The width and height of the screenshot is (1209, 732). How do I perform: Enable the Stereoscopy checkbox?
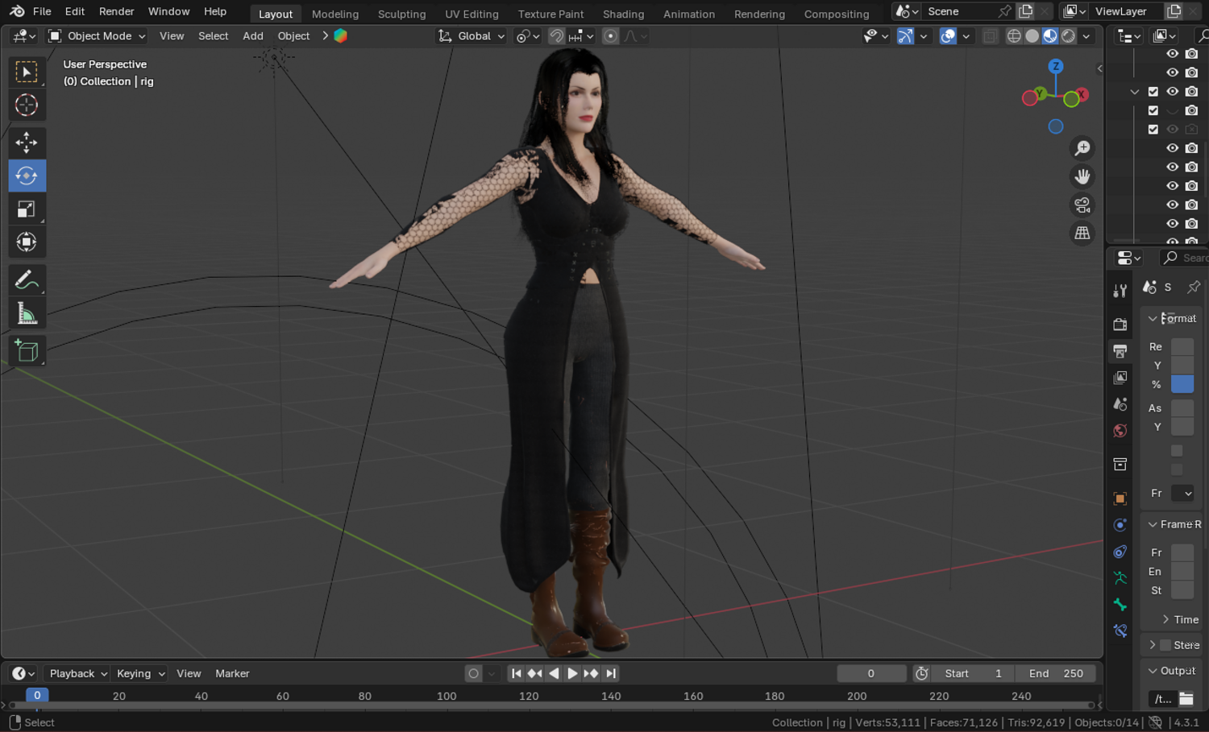pos(1165,645)
